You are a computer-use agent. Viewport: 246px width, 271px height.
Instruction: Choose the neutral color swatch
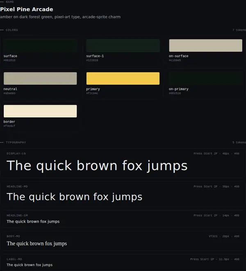coord(40,78)
